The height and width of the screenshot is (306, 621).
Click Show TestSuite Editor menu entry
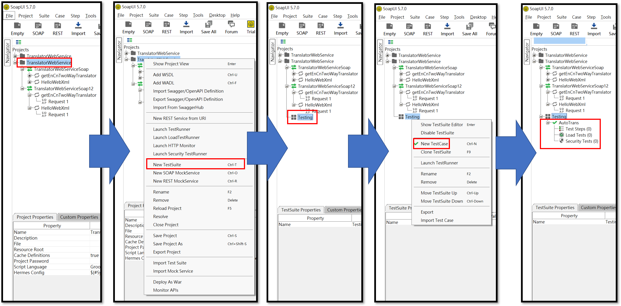442,125
